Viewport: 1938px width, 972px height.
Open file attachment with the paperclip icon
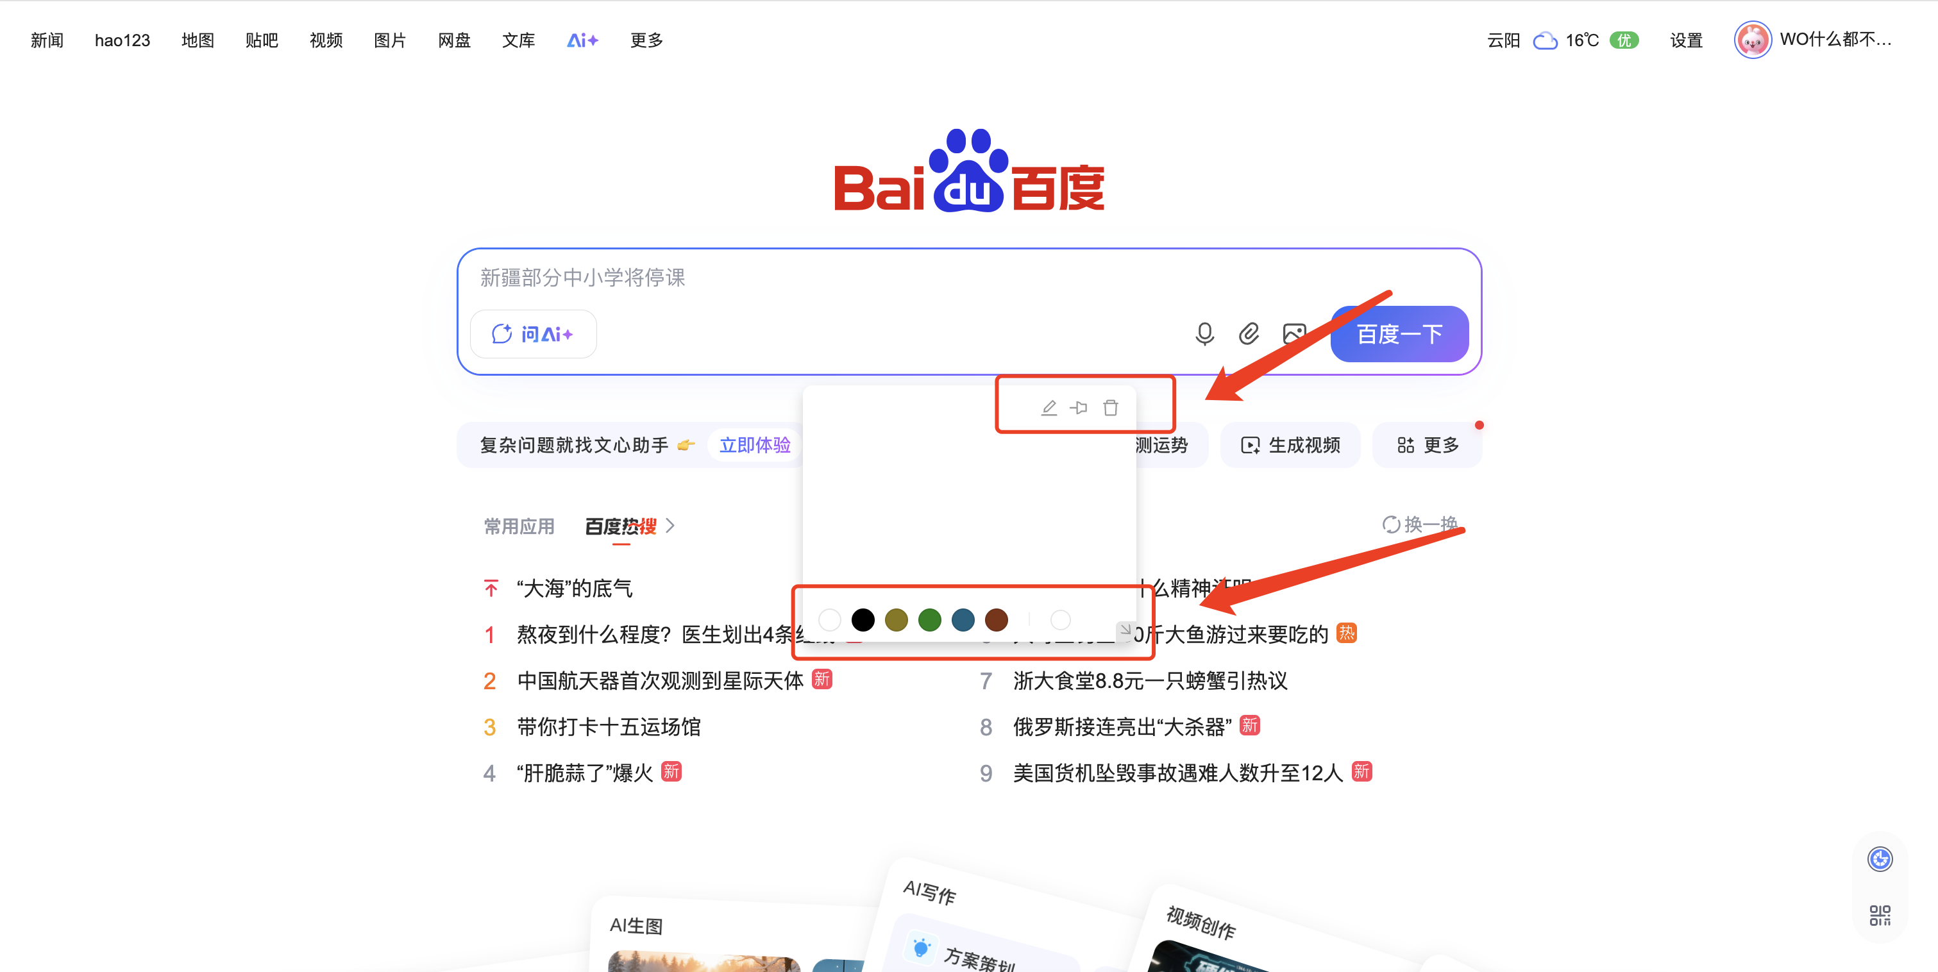pyautogui.click(x=1249, y=334)
